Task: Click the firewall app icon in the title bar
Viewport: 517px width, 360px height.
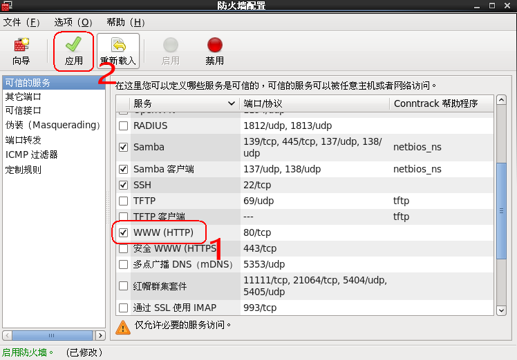Action: pyautogui.click(x=7, y=6)
